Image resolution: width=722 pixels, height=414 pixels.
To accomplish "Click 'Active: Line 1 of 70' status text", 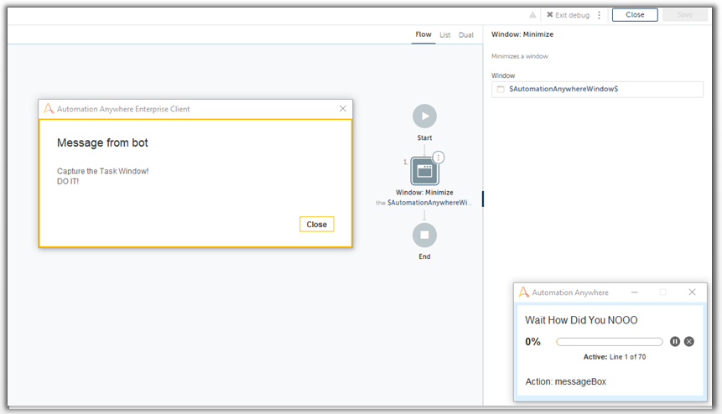I will (x=615, y=357).
